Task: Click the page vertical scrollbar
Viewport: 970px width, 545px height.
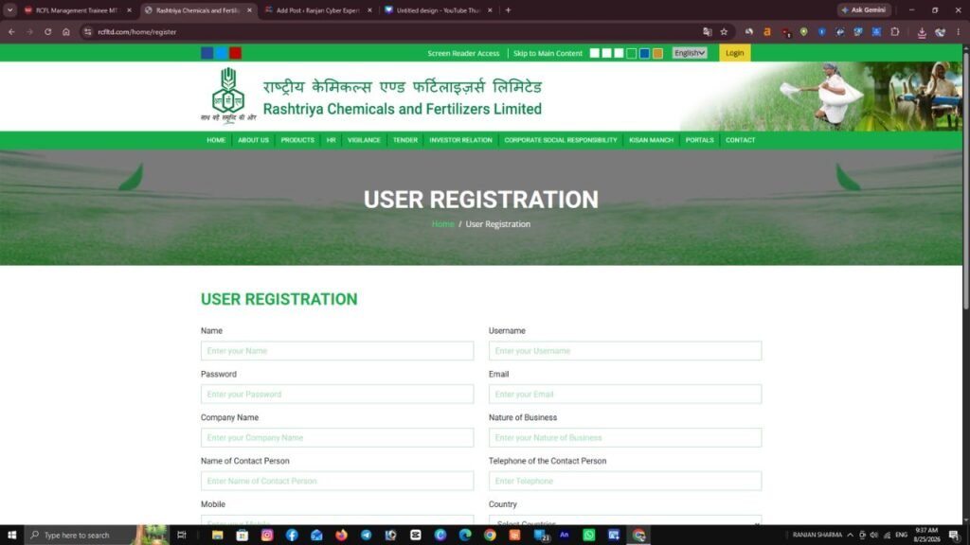Action: tap(965, 179)
